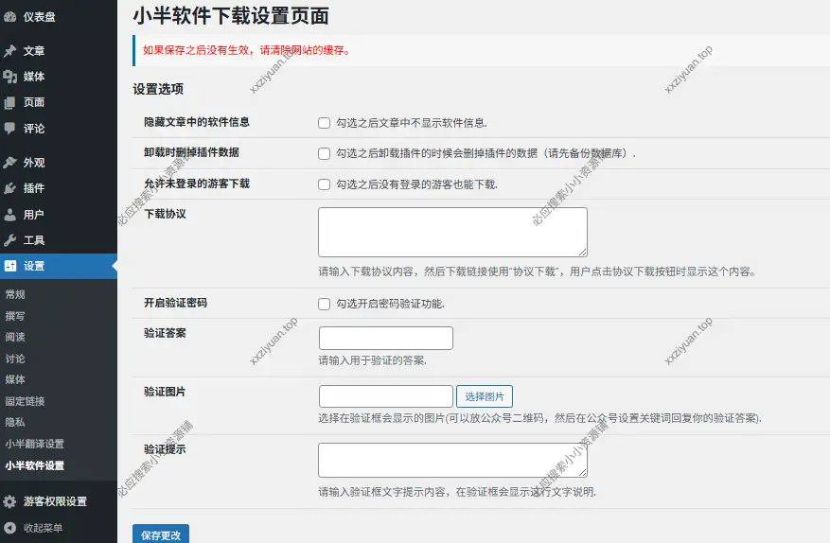
Task: Go to 固定链接 settings submenu
Action: (26, 401)
